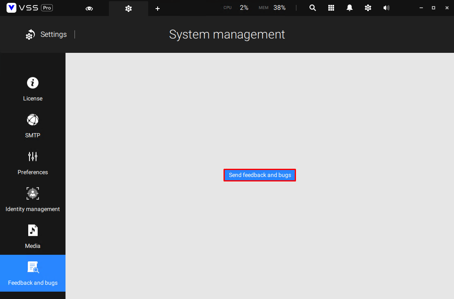Click the VSS Pro logo
This screenshot has width=454, height=299.
(29, 7)
